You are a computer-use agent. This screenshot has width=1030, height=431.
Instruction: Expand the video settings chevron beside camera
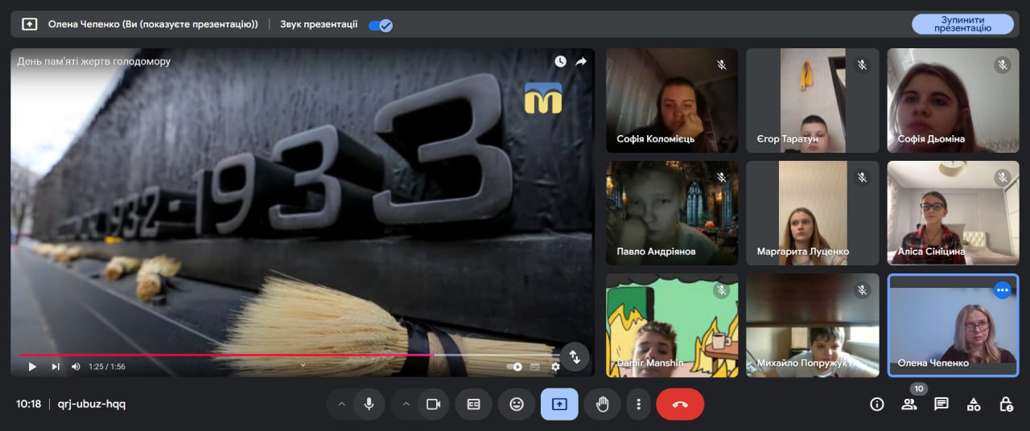406,404
